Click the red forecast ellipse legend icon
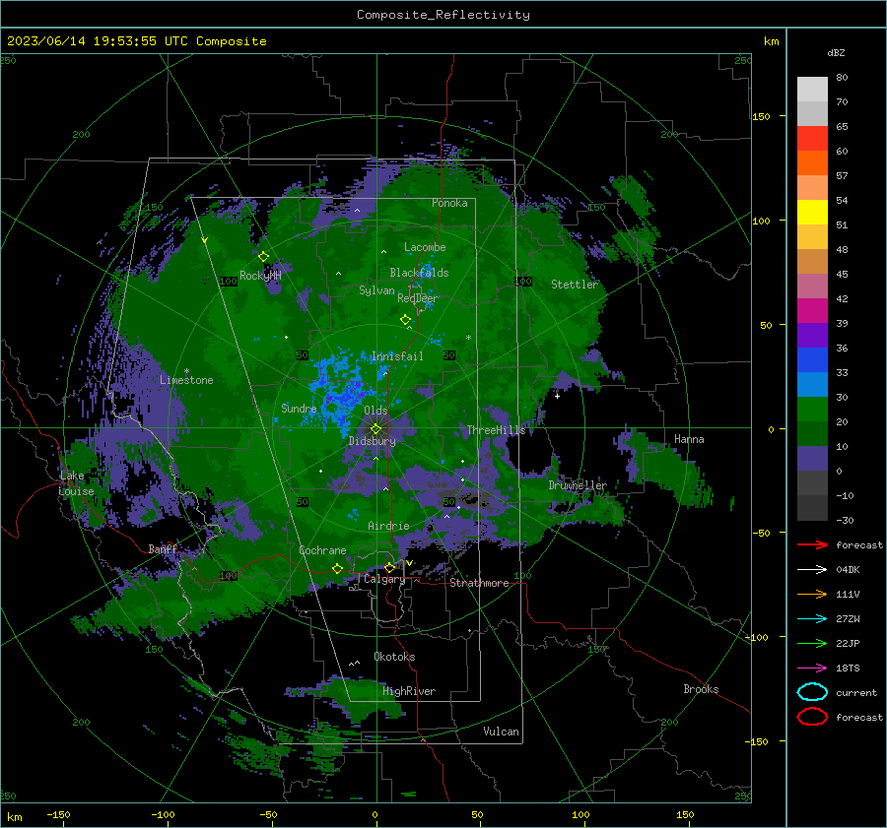This screenshot has height=828, width=887. pos(812,717)
